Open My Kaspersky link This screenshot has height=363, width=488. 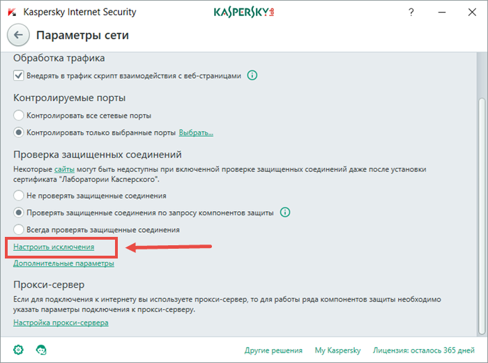(x=337, y=350)
